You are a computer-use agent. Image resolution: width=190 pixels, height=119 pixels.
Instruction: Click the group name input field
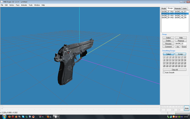click(x=181, y=43)
